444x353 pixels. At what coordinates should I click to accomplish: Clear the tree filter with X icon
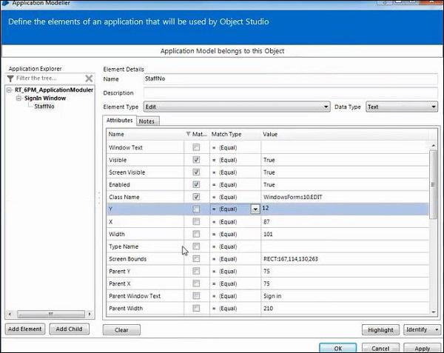coord(89,78)
